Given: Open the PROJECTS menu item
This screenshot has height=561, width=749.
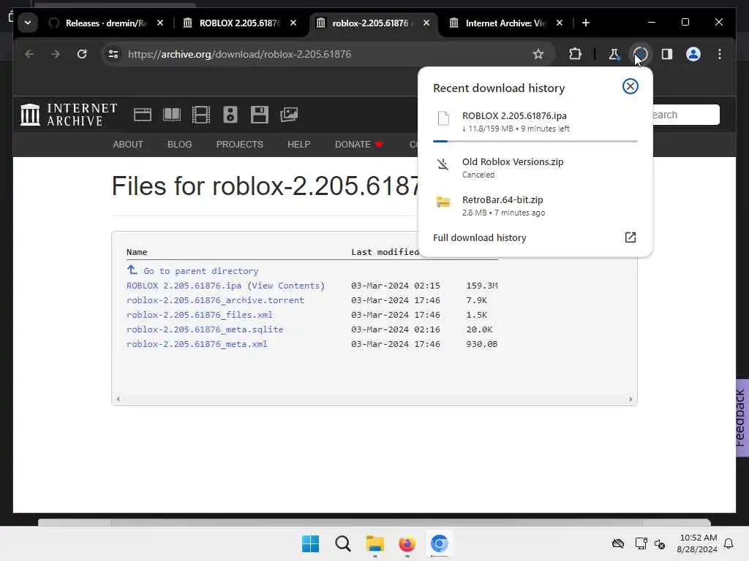Looking at the screenshot, I should coord(239,144).
